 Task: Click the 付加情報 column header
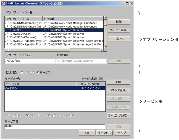(73, 19)
